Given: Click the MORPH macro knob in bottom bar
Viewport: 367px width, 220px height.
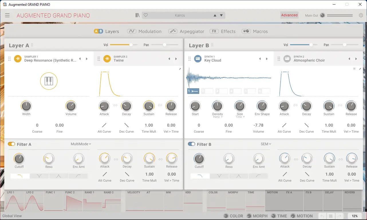Looking at the screenshot, I should pos(249,216).
